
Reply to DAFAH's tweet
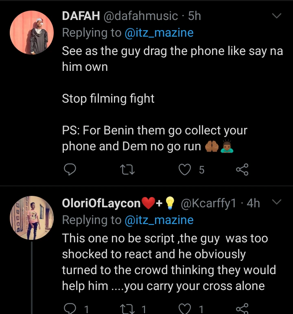pyautogui.click(x=70, y=169)
